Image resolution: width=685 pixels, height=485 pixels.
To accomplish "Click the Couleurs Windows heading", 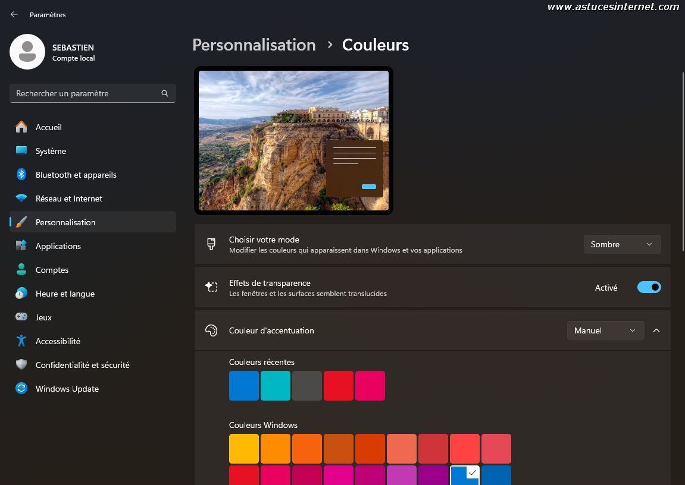I will point(263,425).
